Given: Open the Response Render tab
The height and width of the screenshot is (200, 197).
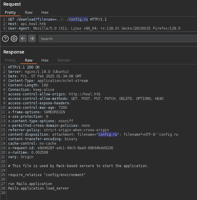Looking at the screenshot, I should click(x=64, y=60).
